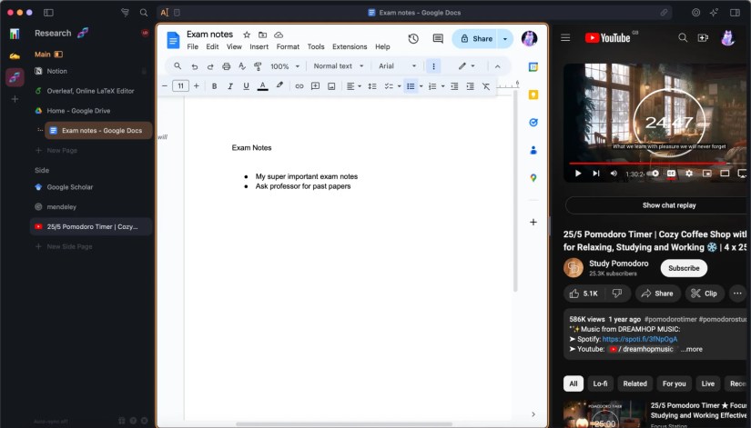Screen dimensions: 751x428
Task: Add a comment using toolbar icon
Action: click(x=315, y=86)
